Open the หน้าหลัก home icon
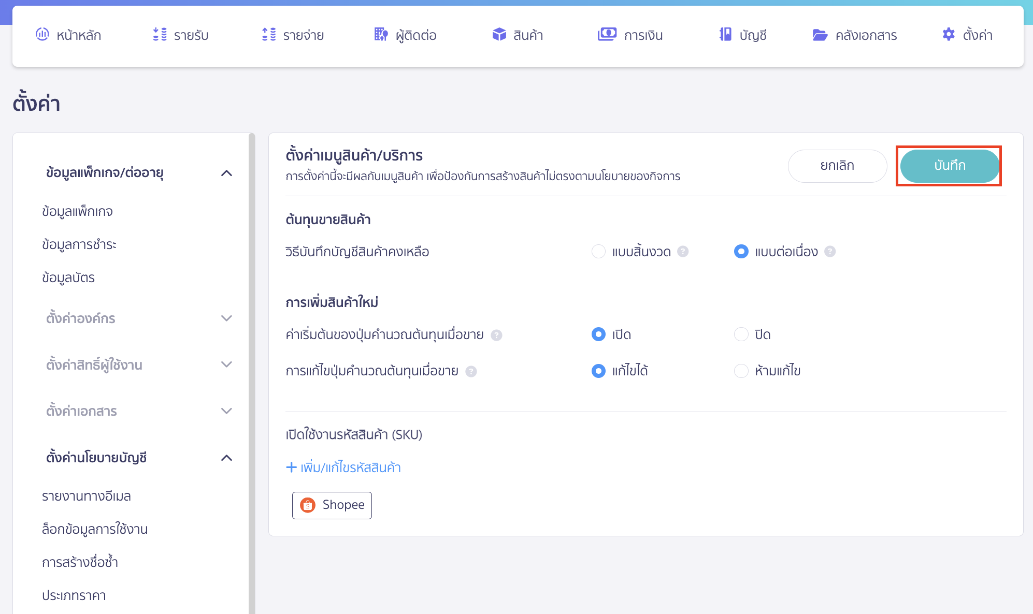1033x614 pixels. [x=44, y=35]
